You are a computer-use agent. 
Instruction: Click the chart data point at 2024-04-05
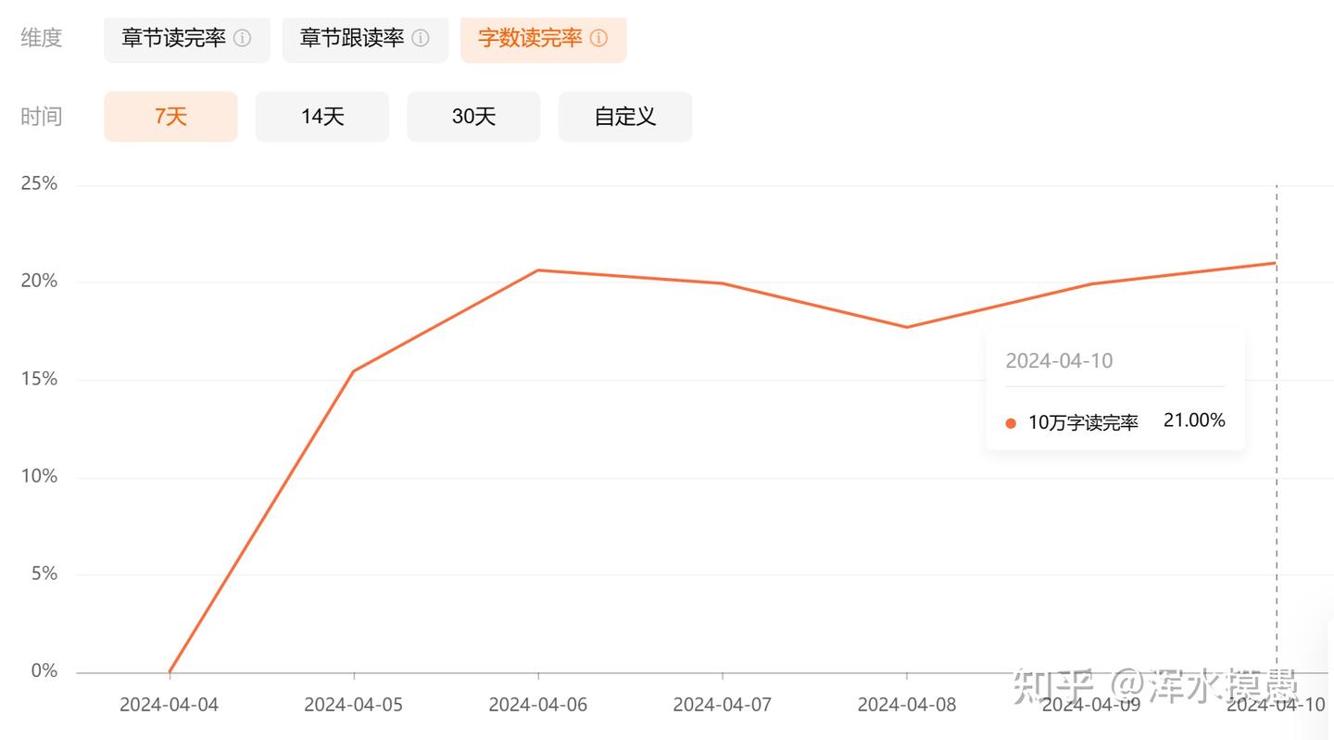coord(354,371)
